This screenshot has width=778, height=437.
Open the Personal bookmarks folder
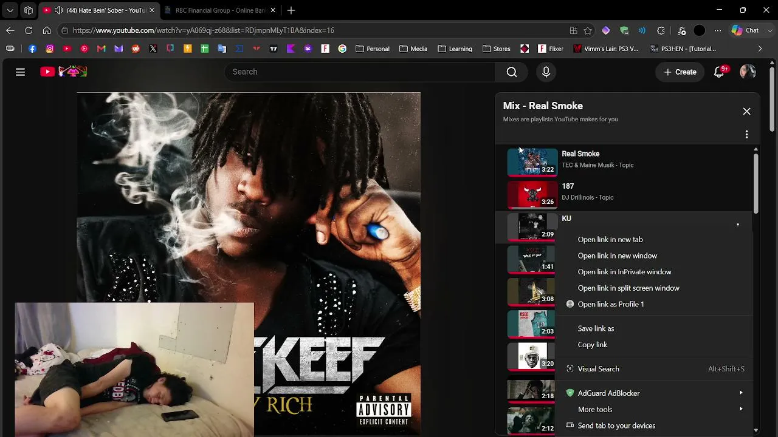(x=373, y=49)
